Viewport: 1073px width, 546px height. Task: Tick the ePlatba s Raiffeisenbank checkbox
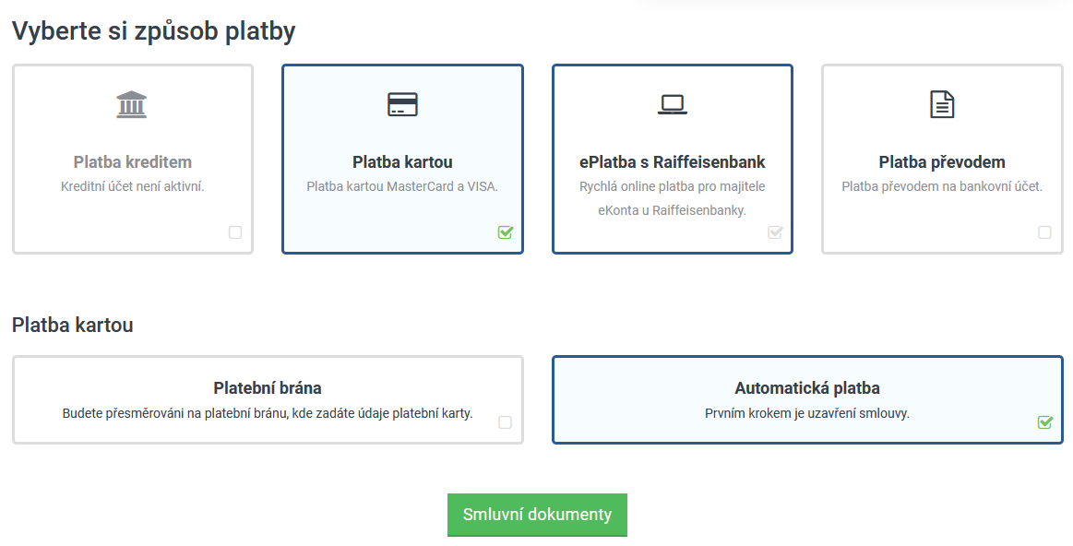[x=775, y=232]
